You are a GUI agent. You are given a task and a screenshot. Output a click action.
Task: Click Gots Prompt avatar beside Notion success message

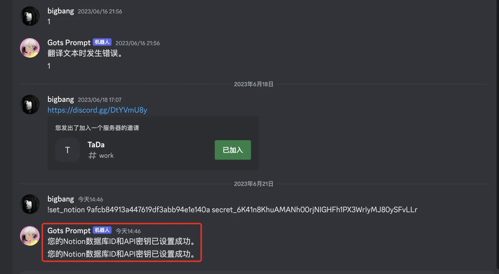coord(30,236)
